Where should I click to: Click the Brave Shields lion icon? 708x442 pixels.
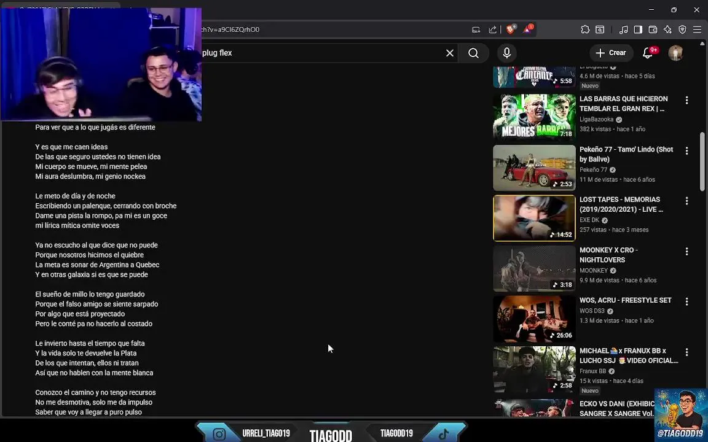click(511, 29)
